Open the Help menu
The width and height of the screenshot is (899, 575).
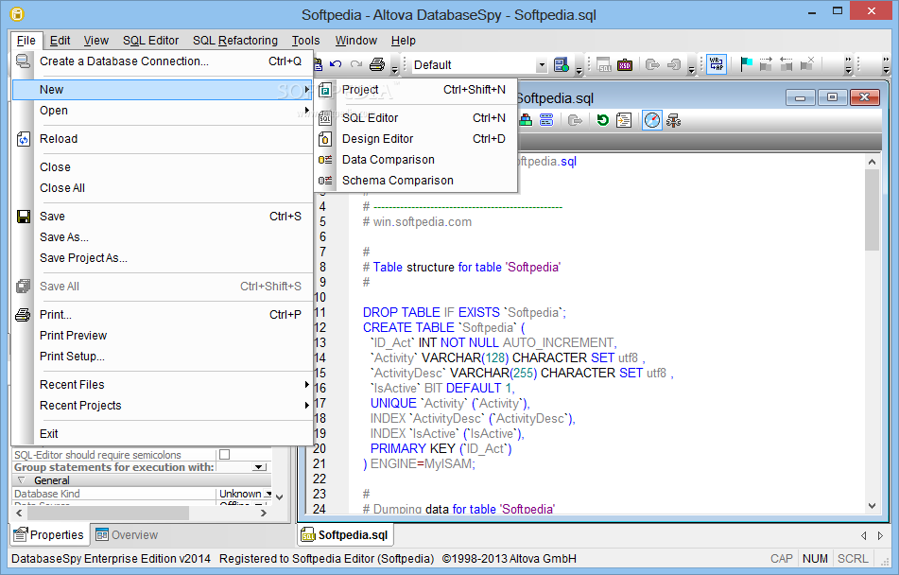[x=403, y=41]
